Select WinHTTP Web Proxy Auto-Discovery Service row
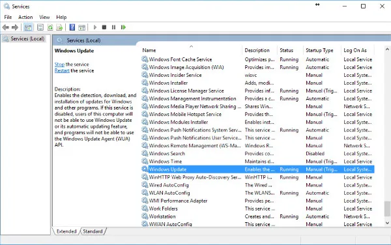 click(257, 177)
